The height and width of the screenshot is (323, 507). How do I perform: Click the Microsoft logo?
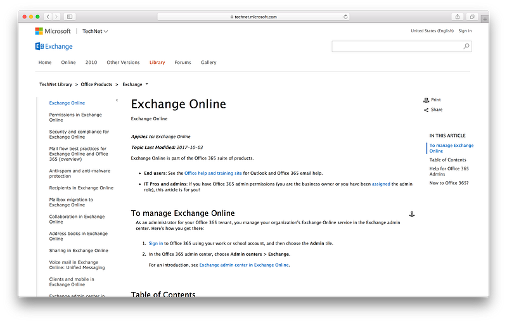[x=53, y=31]
